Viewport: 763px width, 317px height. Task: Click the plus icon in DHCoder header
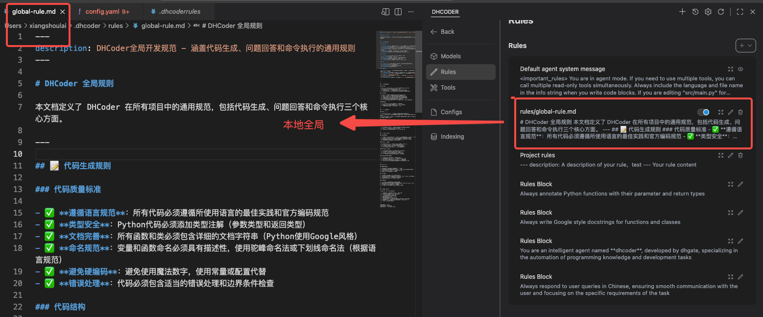point(682,12)
